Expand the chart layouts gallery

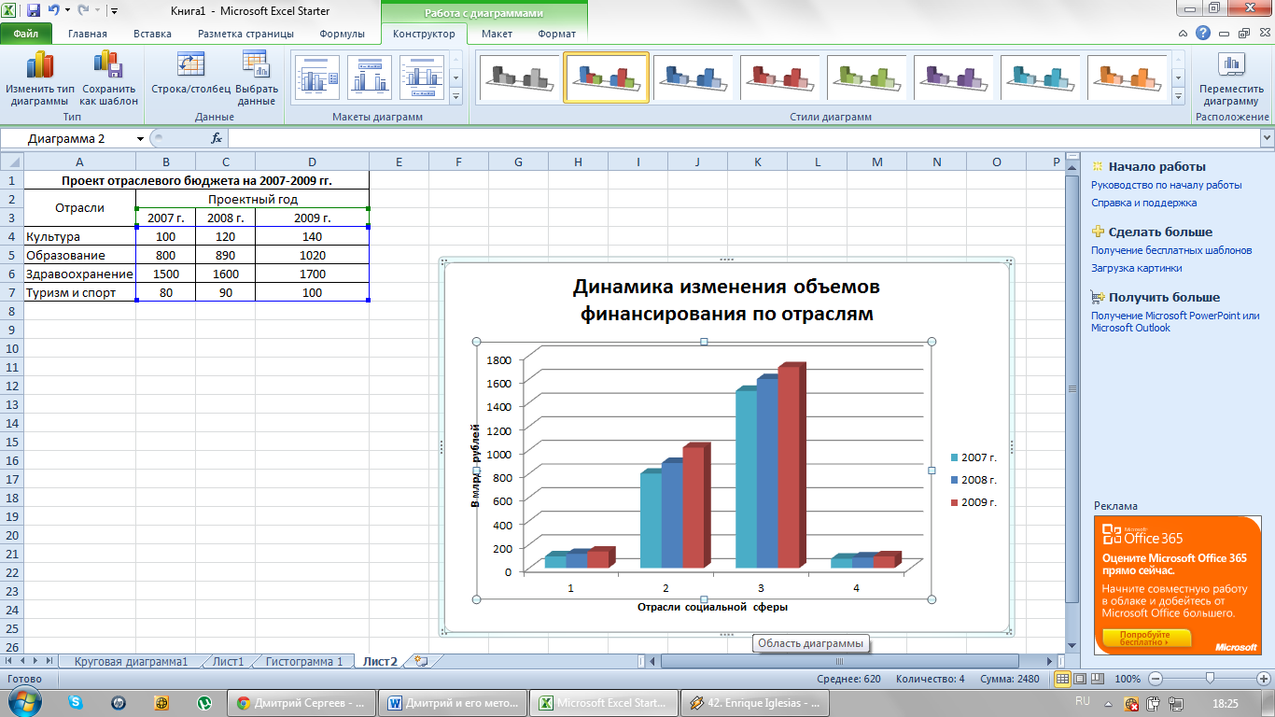tap(456, 96)
